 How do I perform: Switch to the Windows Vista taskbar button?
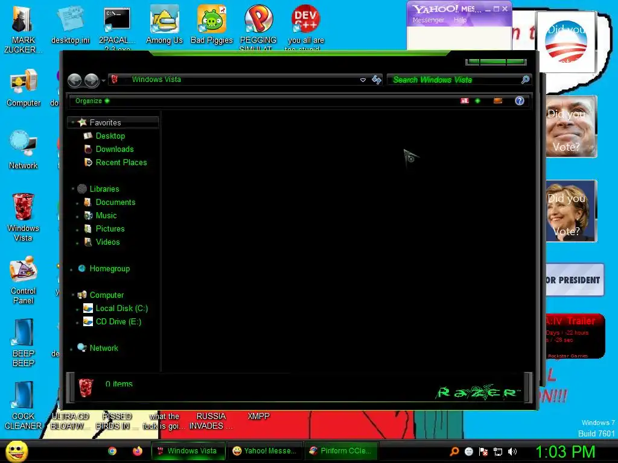click(x=188, y=451)
